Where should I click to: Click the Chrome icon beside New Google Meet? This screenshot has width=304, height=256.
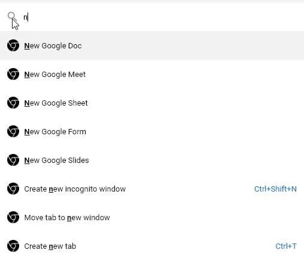[x=13, y=74]
